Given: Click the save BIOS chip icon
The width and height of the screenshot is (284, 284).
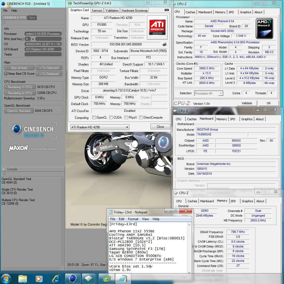Looking at the screenshot, I should [x=164, y=44].
